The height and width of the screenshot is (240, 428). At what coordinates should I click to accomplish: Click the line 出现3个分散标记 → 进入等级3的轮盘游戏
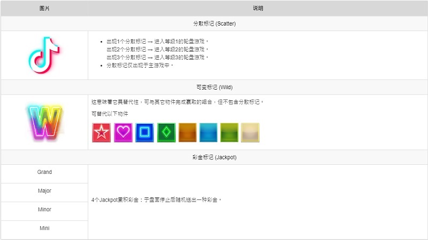click(157, 57)
